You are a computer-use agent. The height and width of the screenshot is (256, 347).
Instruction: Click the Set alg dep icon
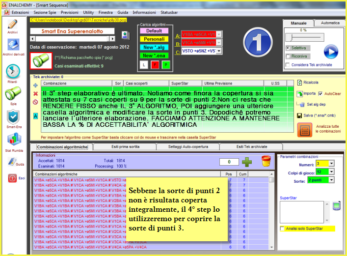[302, 105]
